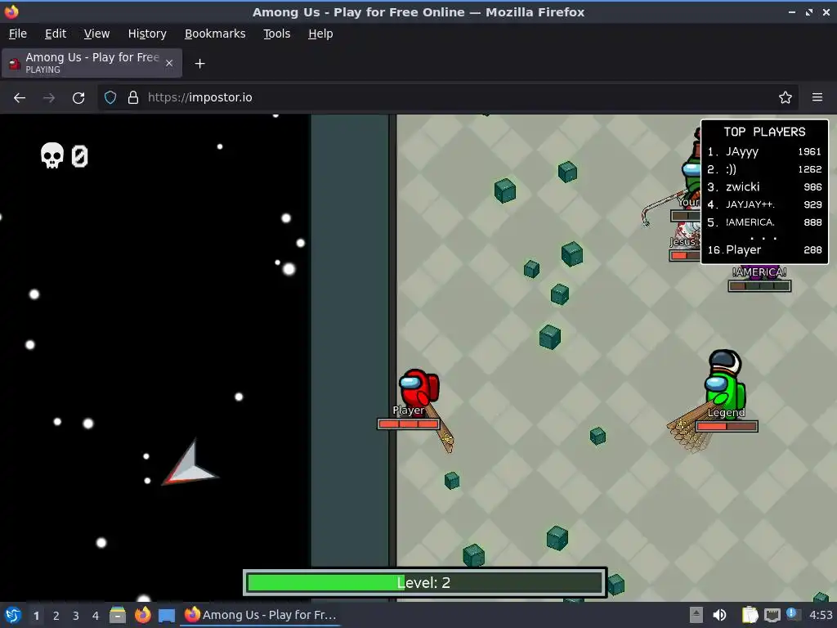Open the clipboard manager tray icon
This screenshot has height=628, width=837.
pos(750,615)
